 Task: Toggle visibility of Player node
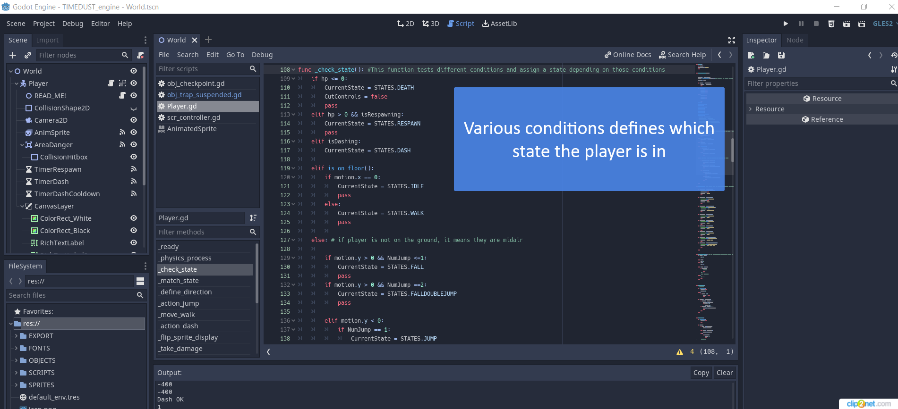[134, 83]
